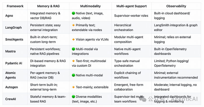
Task: Click the Multi-agent Support header
Action: (x=131, y=6)
